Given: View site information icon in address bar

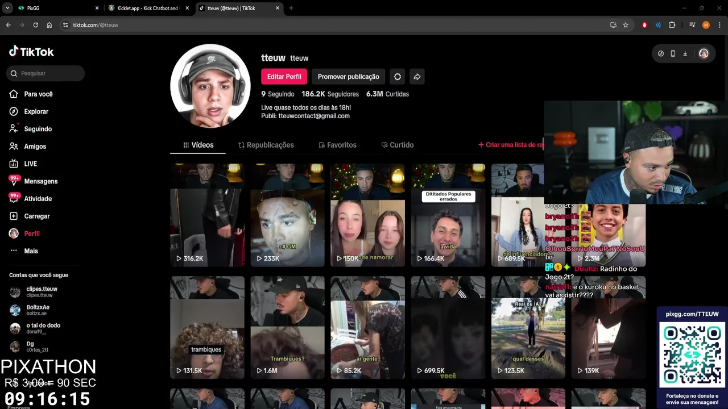Looking at the screenshot, I should (x=65, y=25).
